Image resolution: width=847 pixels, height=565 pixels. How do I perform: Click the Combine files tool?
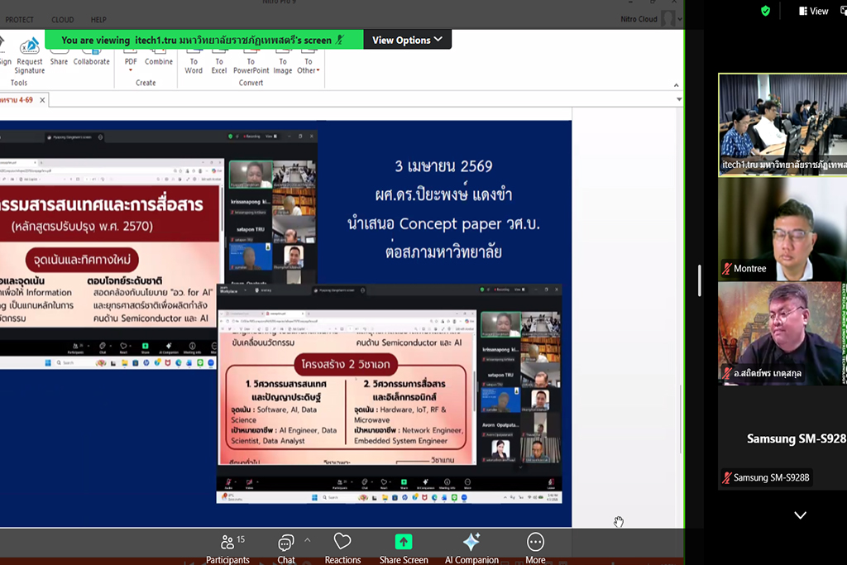coord(159,55)
